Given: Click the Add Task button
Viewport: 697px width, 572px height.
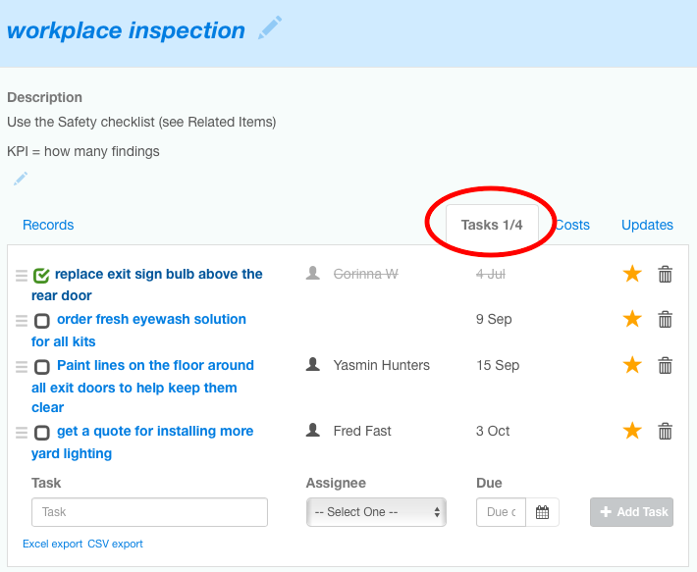Looking at the screenshot, I should pyautogui.click(x=631, y=512).
